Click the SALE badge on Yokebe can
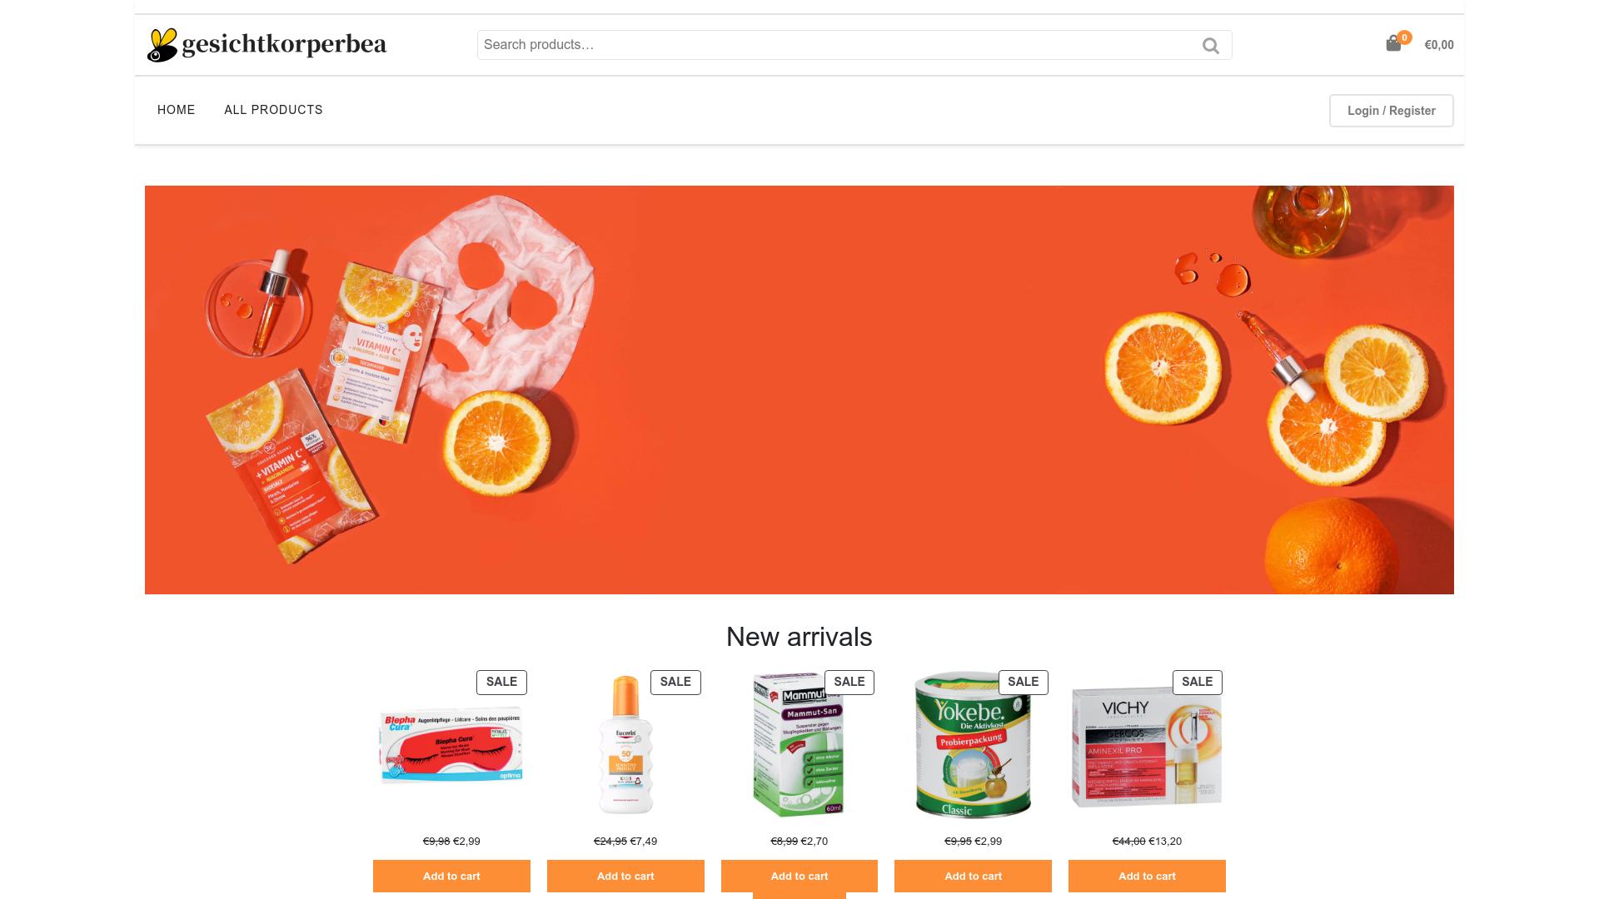 click(1023, 682)
